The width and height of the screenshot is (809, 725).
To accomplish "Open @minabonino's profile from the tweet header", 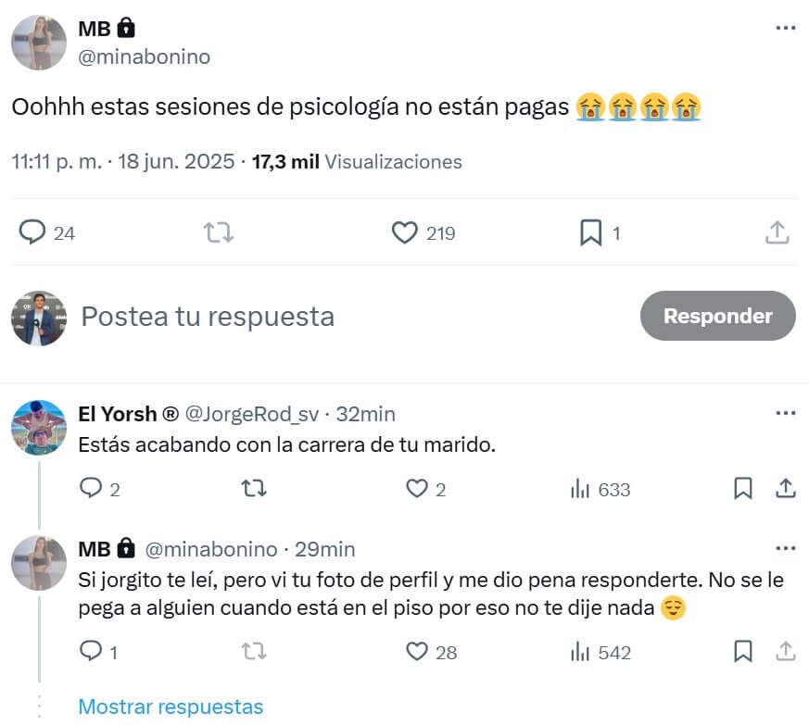I will coord(144,56).
